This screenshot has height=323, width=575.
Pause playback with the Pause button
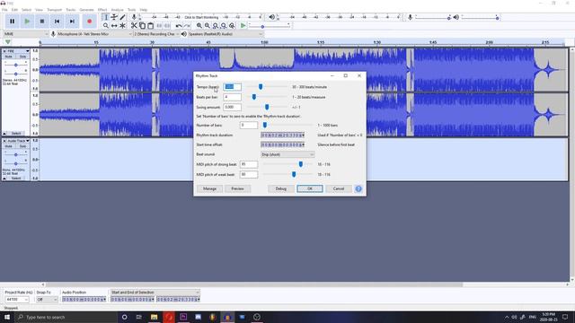[x=12, y=22]
